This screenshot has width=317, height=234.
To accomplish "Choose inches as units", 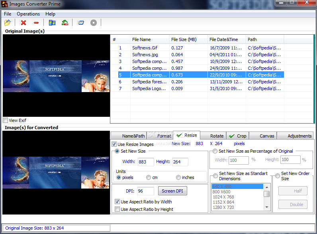I will pyautogui.click(x=178, y=177).
